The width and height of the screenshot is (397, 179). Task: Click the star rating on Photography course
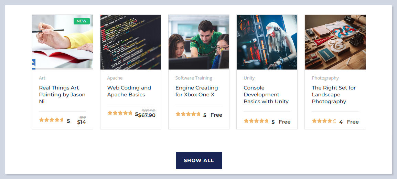[324, 121]
